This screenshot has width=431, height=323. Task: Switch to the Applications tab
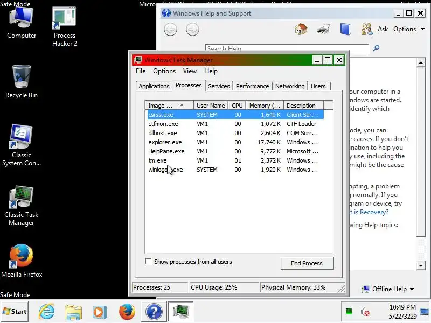click(x=154, y=86)
